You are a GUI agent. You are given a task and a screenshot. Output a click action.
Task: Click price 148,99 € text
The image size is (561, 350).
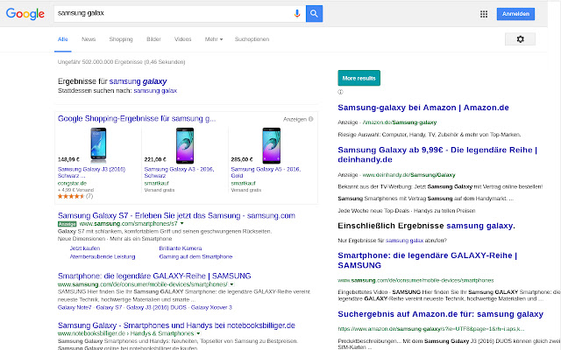(x=68, y=159)
